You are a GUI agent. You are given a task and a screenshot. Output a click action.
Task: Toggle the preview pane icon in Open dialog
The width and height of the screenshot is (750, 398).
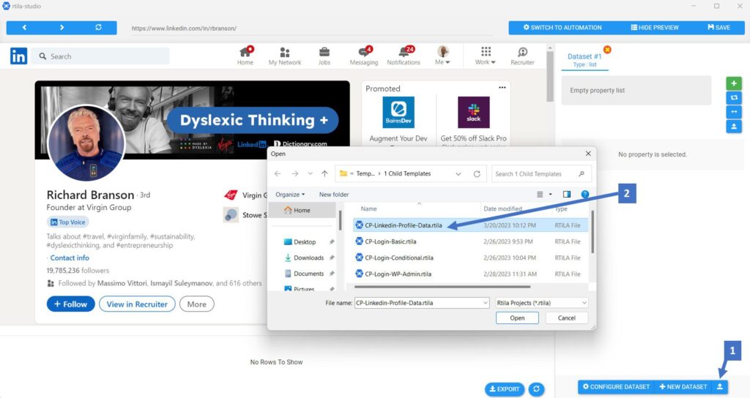click(x=567, y=195)
